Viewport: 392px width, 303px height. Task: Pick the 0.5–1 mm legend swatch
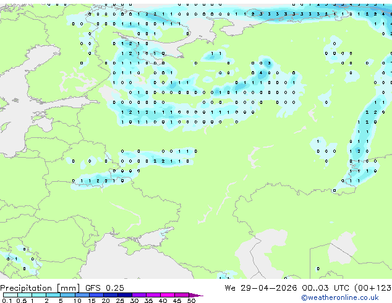click(25, 295)
